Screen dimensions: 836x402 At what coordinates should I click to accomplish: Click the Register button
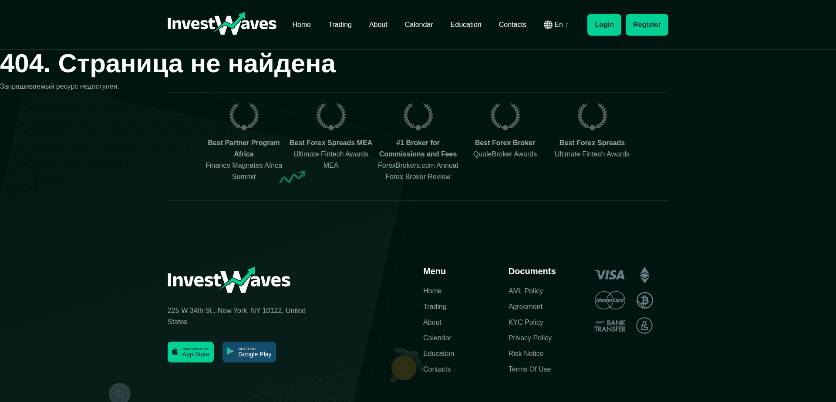(647, 24)
